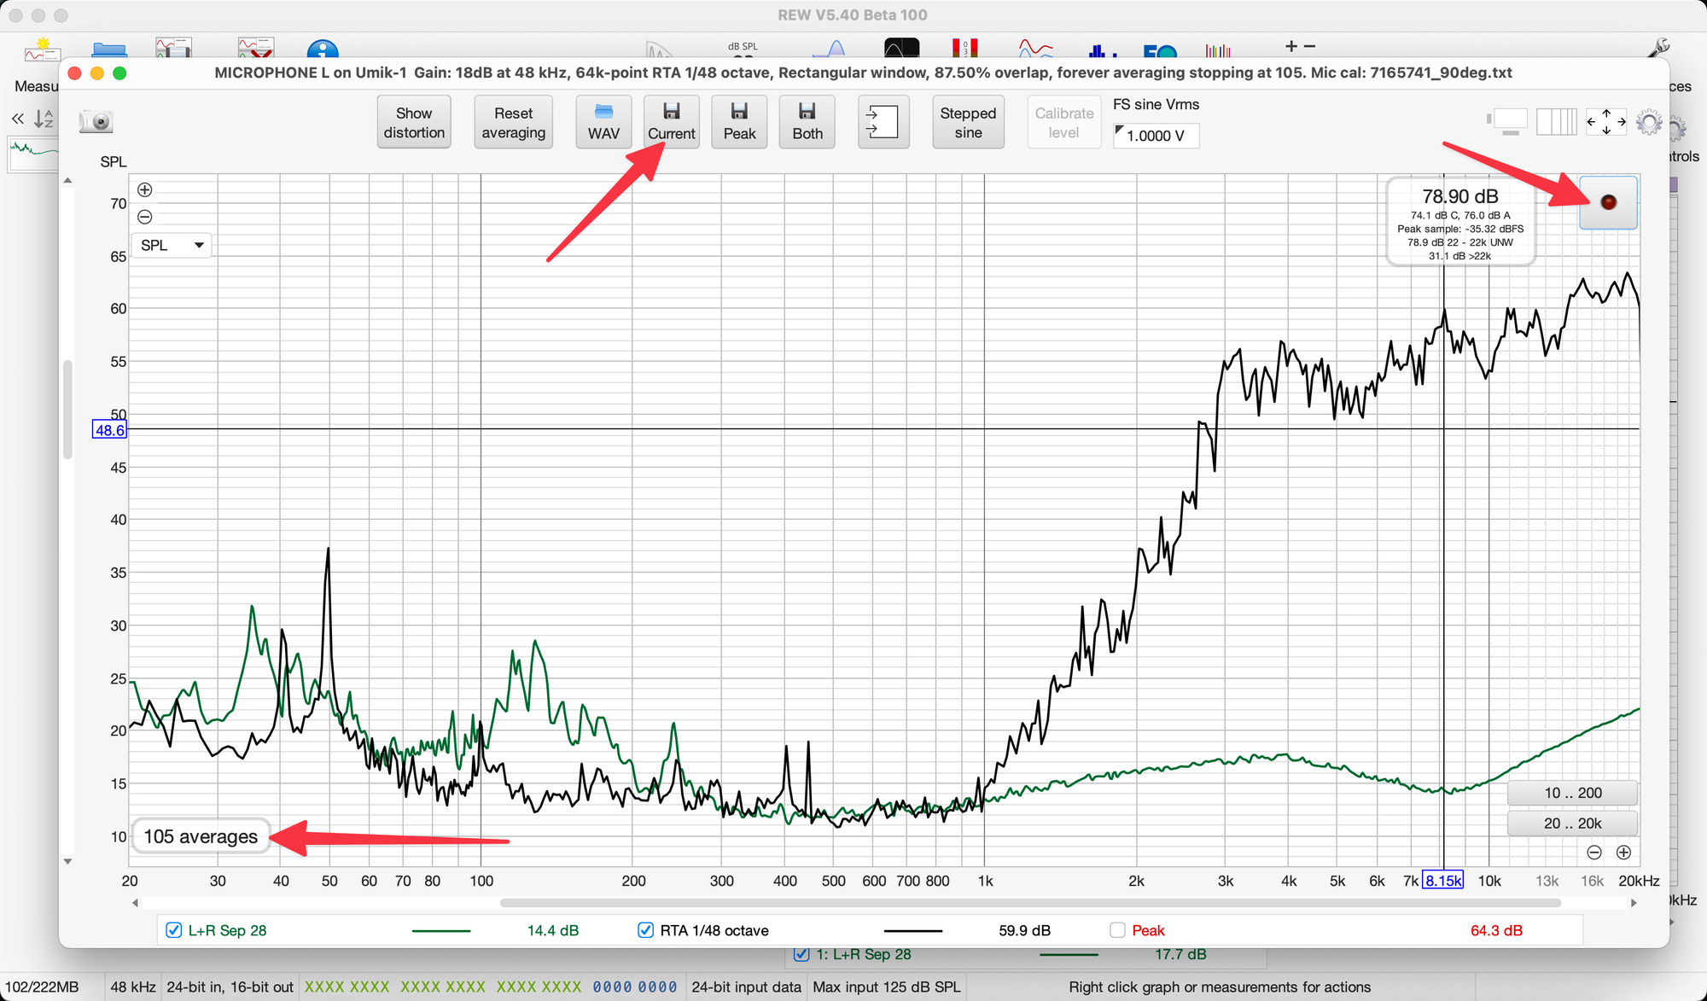Set frequency range to 20 .. 20k
Viewport: 1707px width, 1001px height.
[1572, 823]
